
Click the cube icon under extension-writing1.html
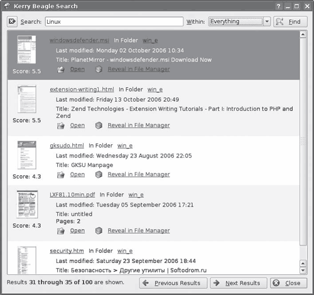coord(99,126)
